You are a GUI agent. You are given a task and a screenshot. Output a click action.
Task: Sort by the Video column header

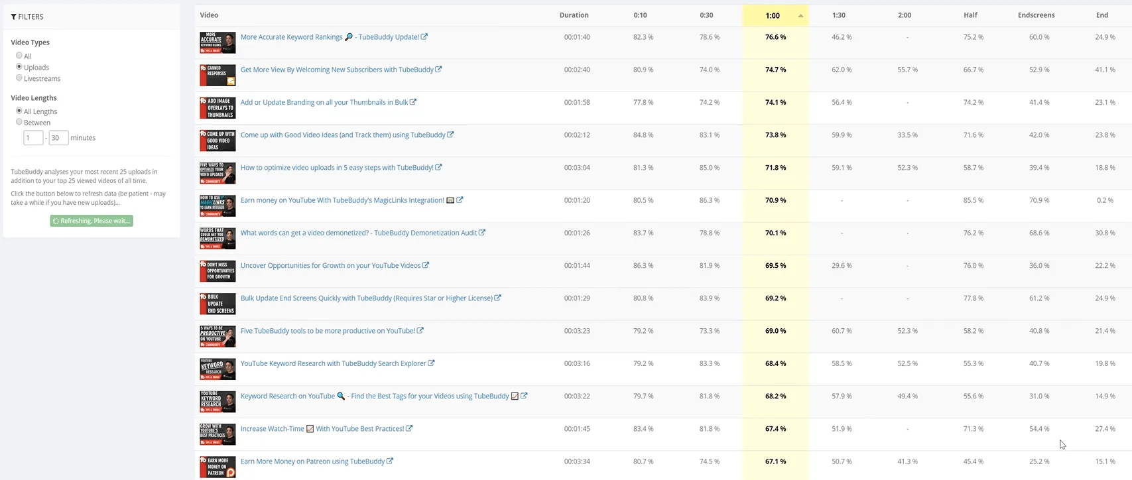click(x=209, y=15)
